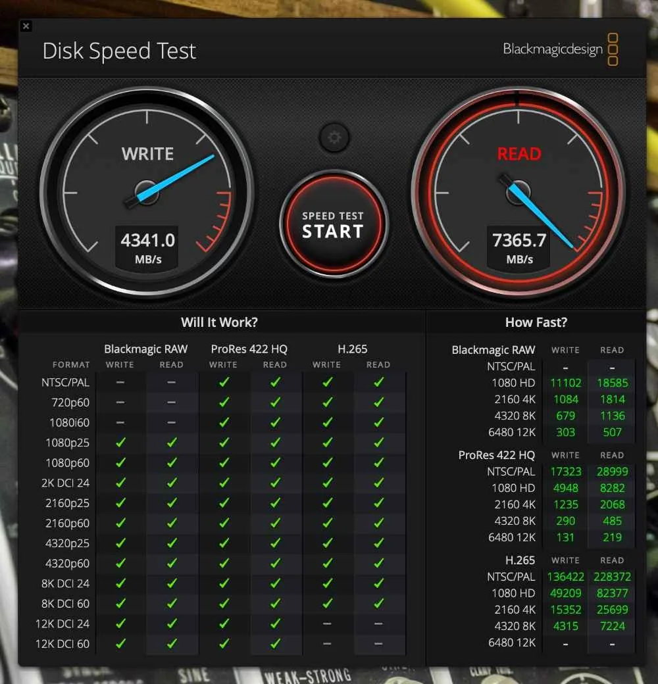
Task: Click the 136422 H.265 NTSC/PAL write value
Action: coord(565,577)
